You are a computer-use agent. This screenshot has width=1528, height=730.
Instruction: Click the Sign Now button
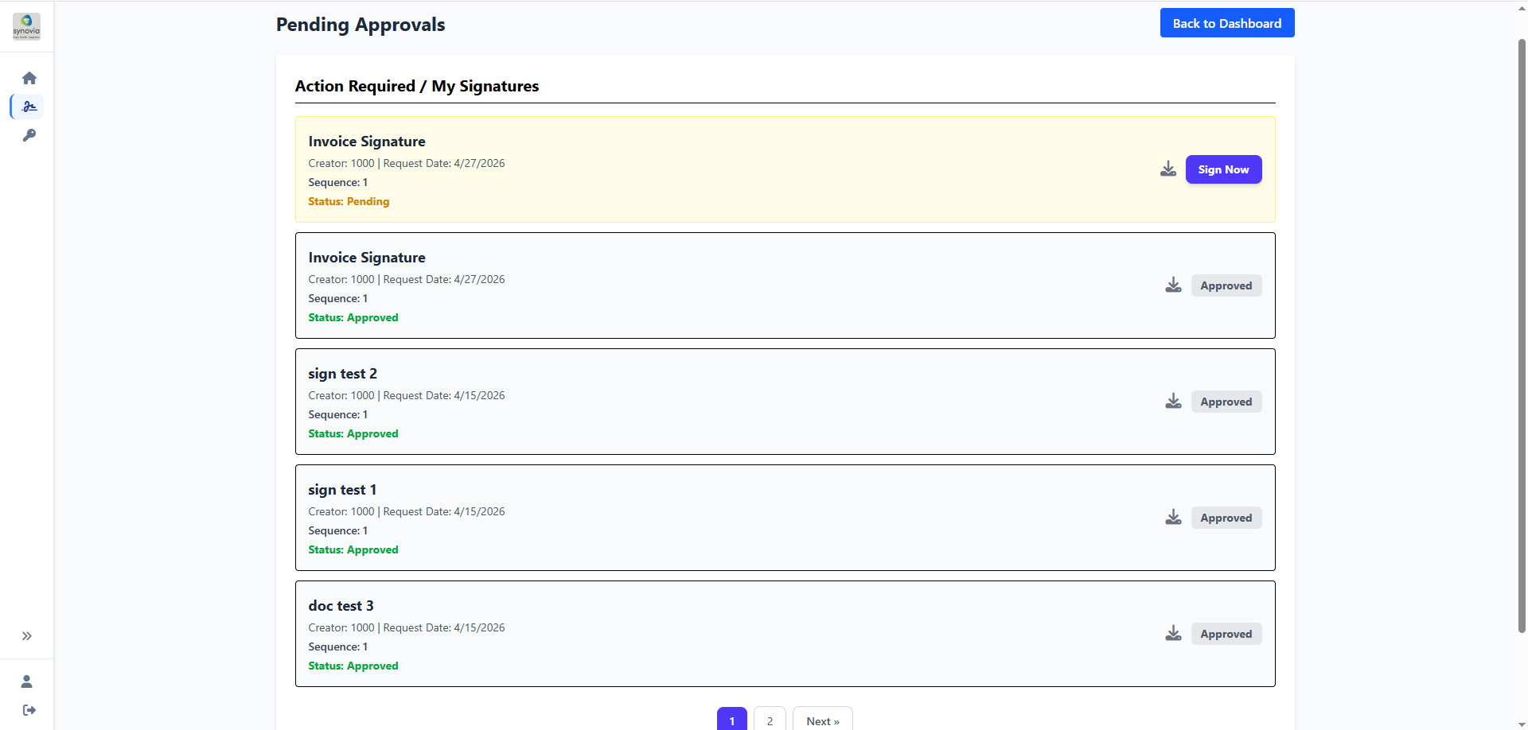[1224, 169]
